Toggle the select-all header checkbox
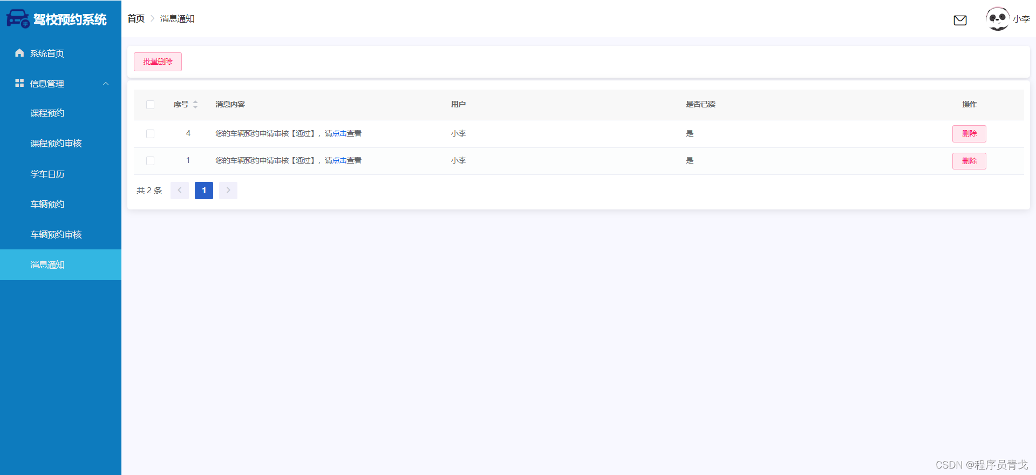Image resolution: width=1036 pixels, height=475 pixels. click(x=150, y=105)
